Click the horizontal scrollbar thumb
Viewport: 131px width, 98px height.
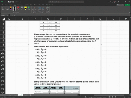(x=109, y=95)
